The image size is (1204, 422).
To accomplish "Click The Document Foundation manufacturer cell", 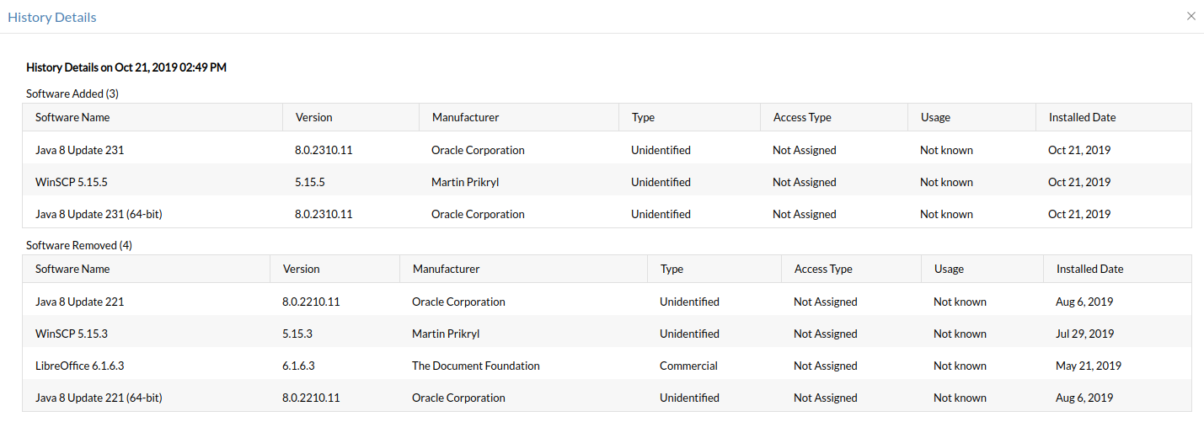I will (475, 366).
